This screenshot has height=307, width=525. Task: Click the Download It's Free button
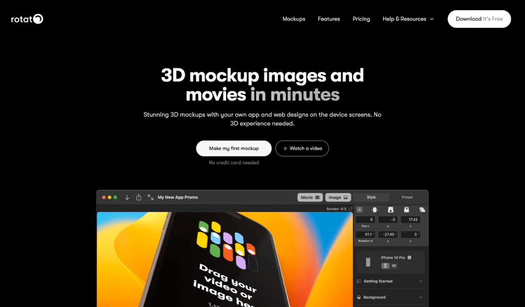(479, 19)
